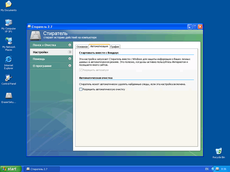This screenshot has height=172, width=230.
Task: Click the Стиратель drive logo in header
Action: [x=36, y=35]
